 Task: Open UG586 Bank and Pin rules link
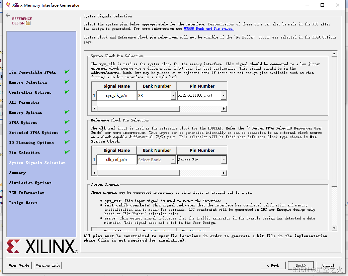coord(209,29)
